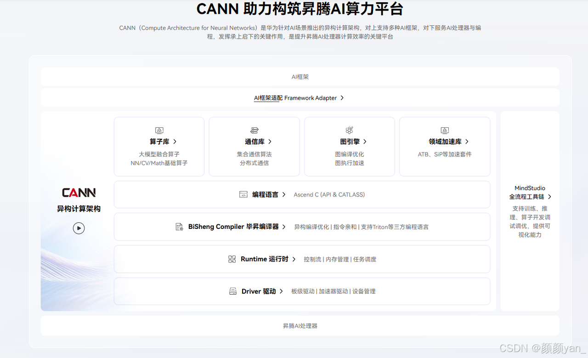Open Driver 驱动 link
Viewport: 588px width, 358px height.
tap(259, 291)
